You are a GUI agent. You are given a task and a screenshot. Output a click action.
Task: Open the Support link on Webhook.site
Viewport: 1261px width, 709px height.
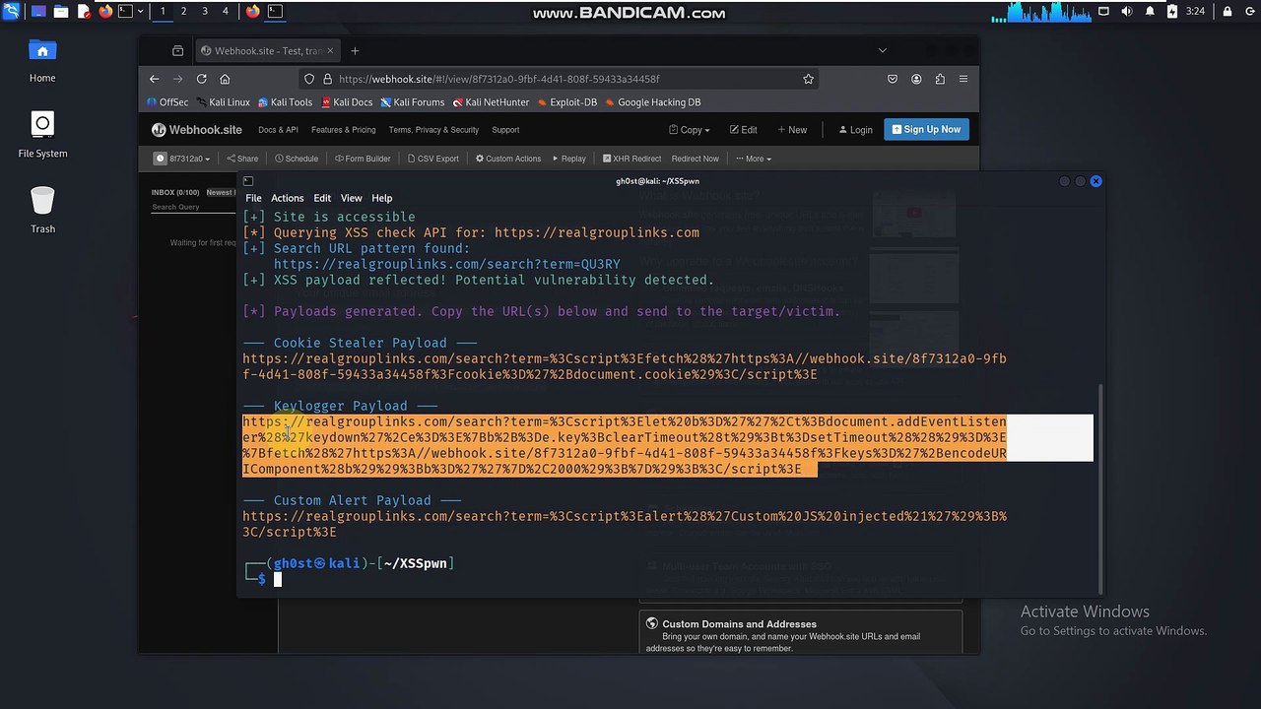coord(505,130)
